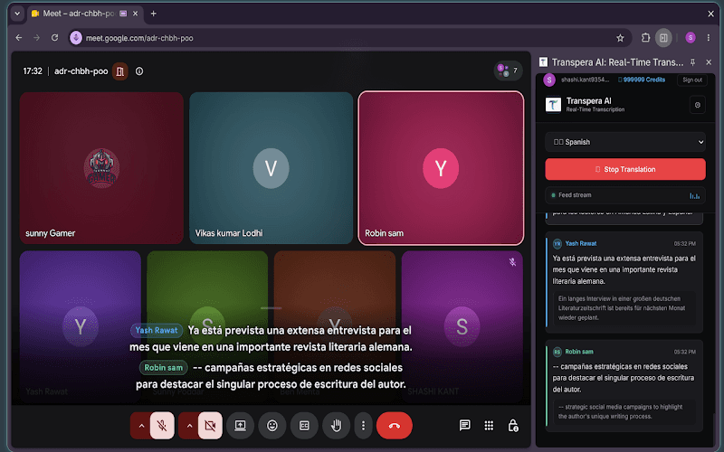724x452 pixels.
Task: Click the Feed stream audio bars icon
Action: pos(694,195)
